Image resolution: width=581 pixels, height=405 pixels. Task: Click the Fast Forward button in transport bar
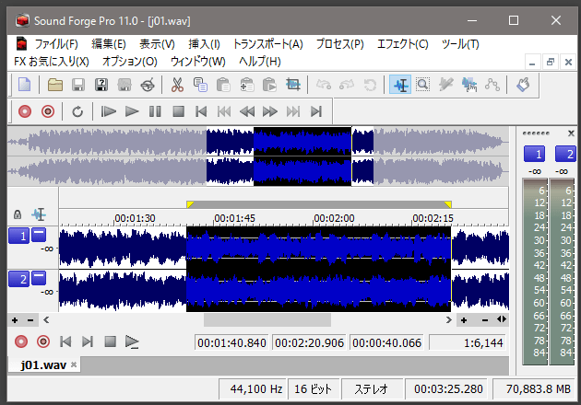[x=270, y=111]
